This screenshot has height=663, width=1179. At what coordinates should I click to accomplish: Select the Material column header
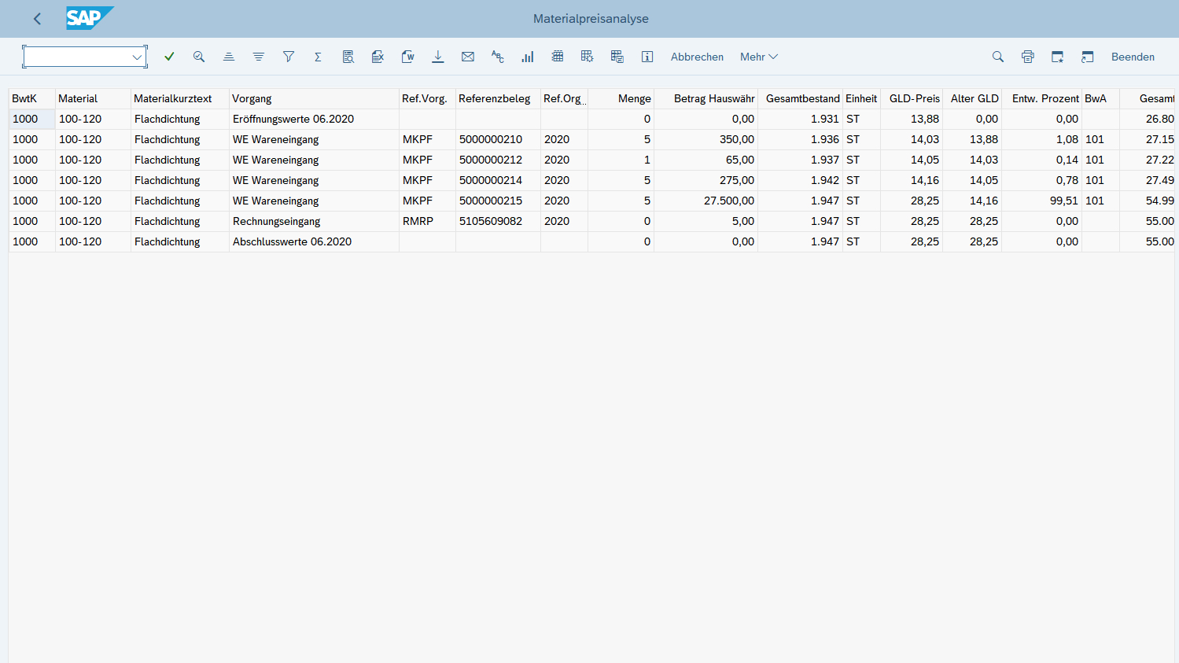tap(93, 98)
